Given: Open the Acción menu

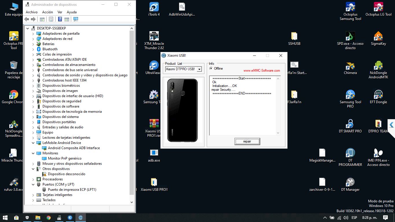Looking at the screenshot, I should [47, 12].
